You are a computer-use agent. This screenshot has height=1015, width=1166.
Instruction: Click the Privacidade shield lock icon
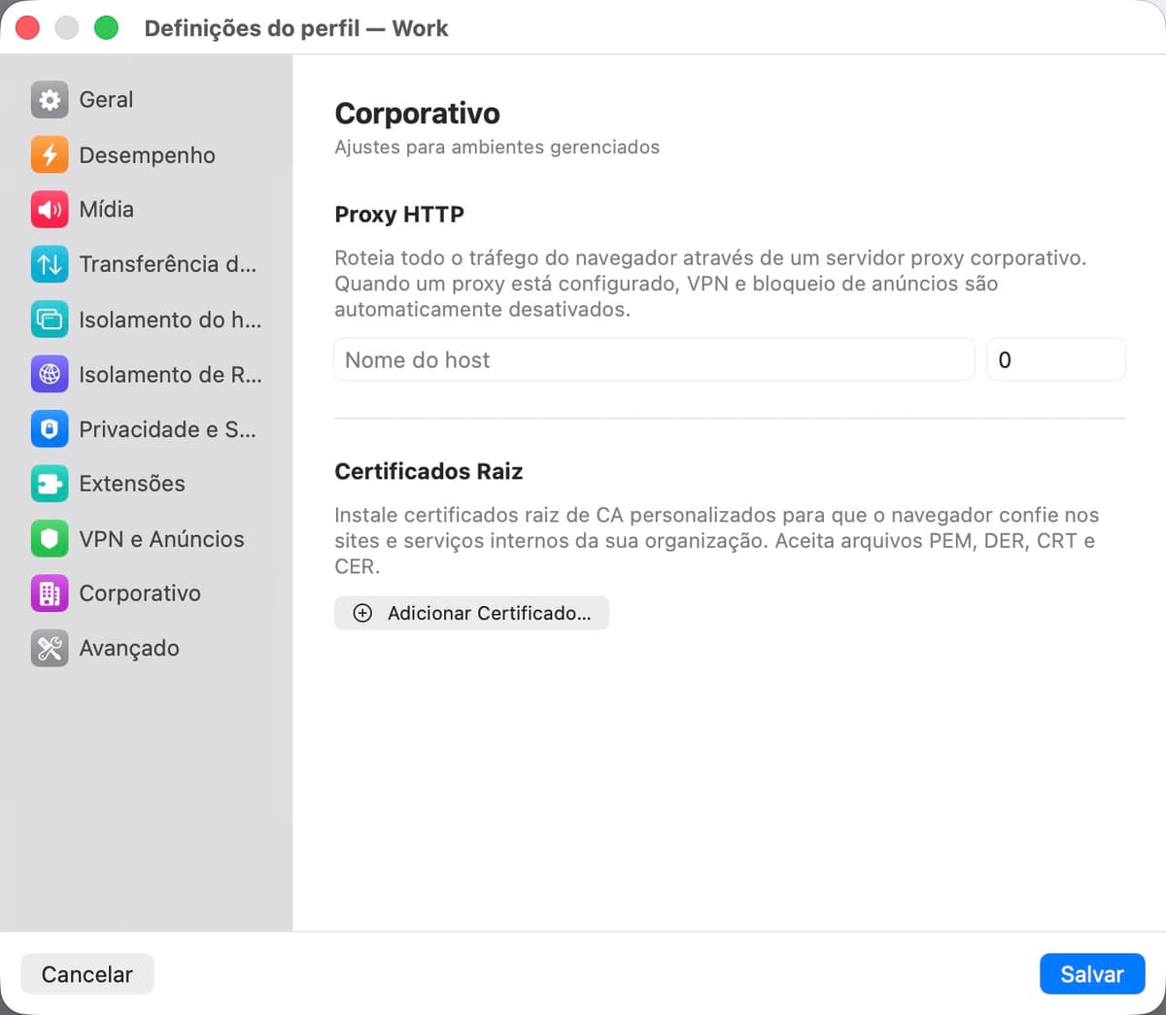[50, 428]
